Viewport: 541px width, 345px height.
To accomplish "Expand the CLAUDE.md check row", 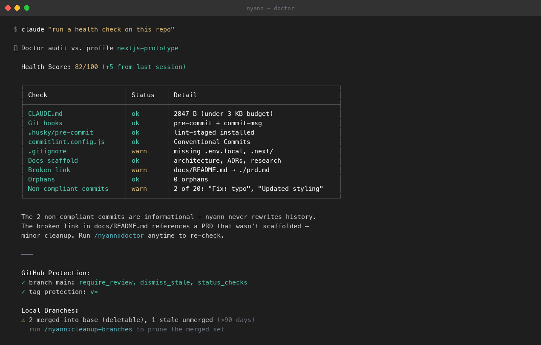I will (45, 114).
